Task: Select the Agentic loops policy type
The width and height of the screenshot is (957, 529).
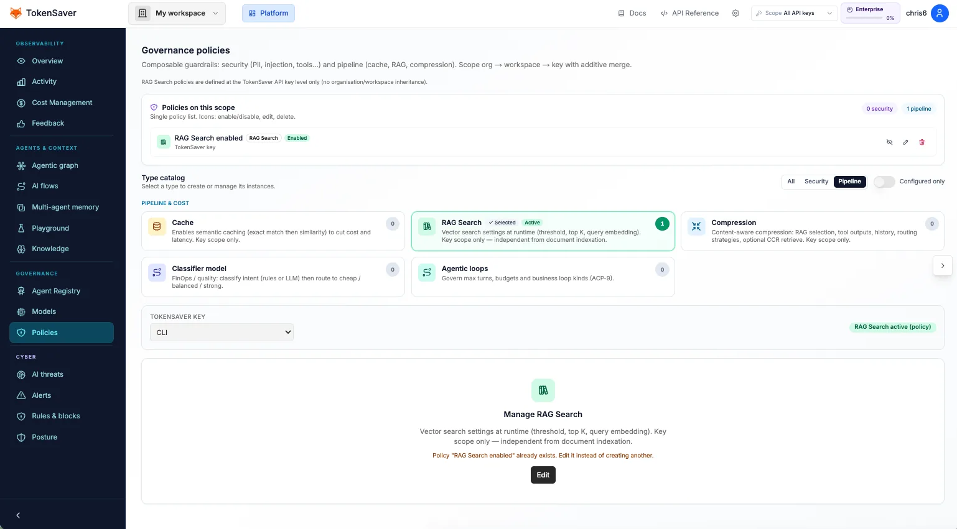Action: coord(543,277)
